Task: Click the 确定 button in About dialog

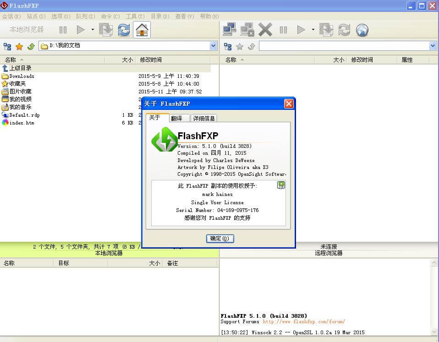Action: click(220, 239)
